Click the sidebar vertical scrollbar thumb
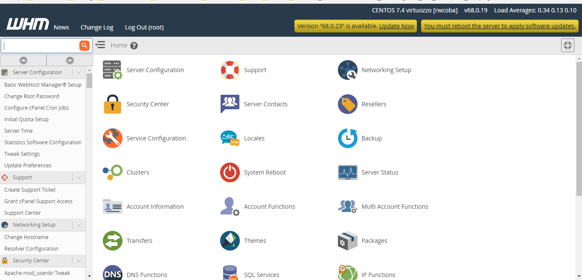Image resolution: width=582 pixels, height=280 pixels. point(89,80)
